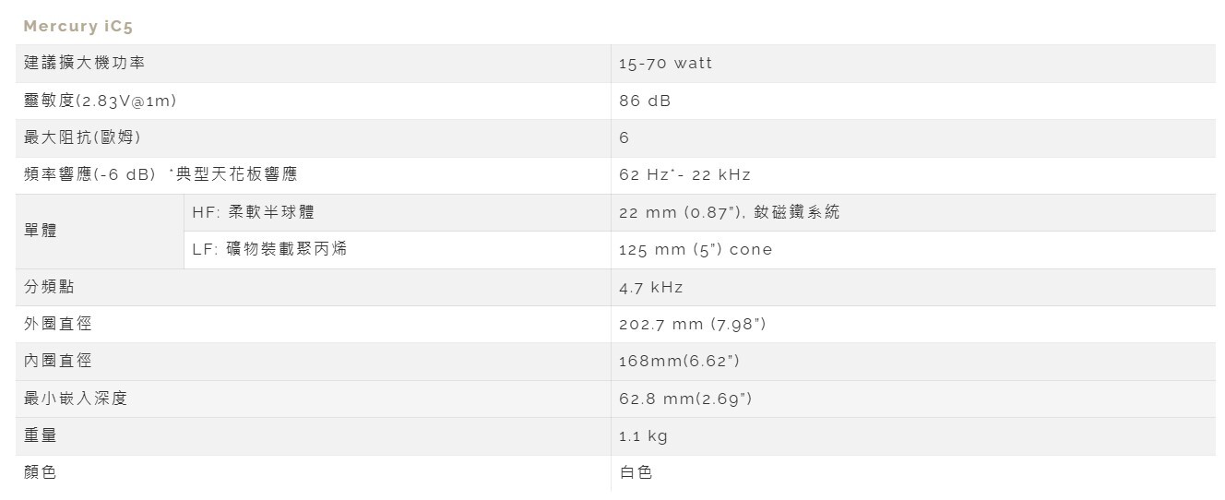
Task: Click the 62.8 mm(2.69") depth value
Action: (685, 399)
